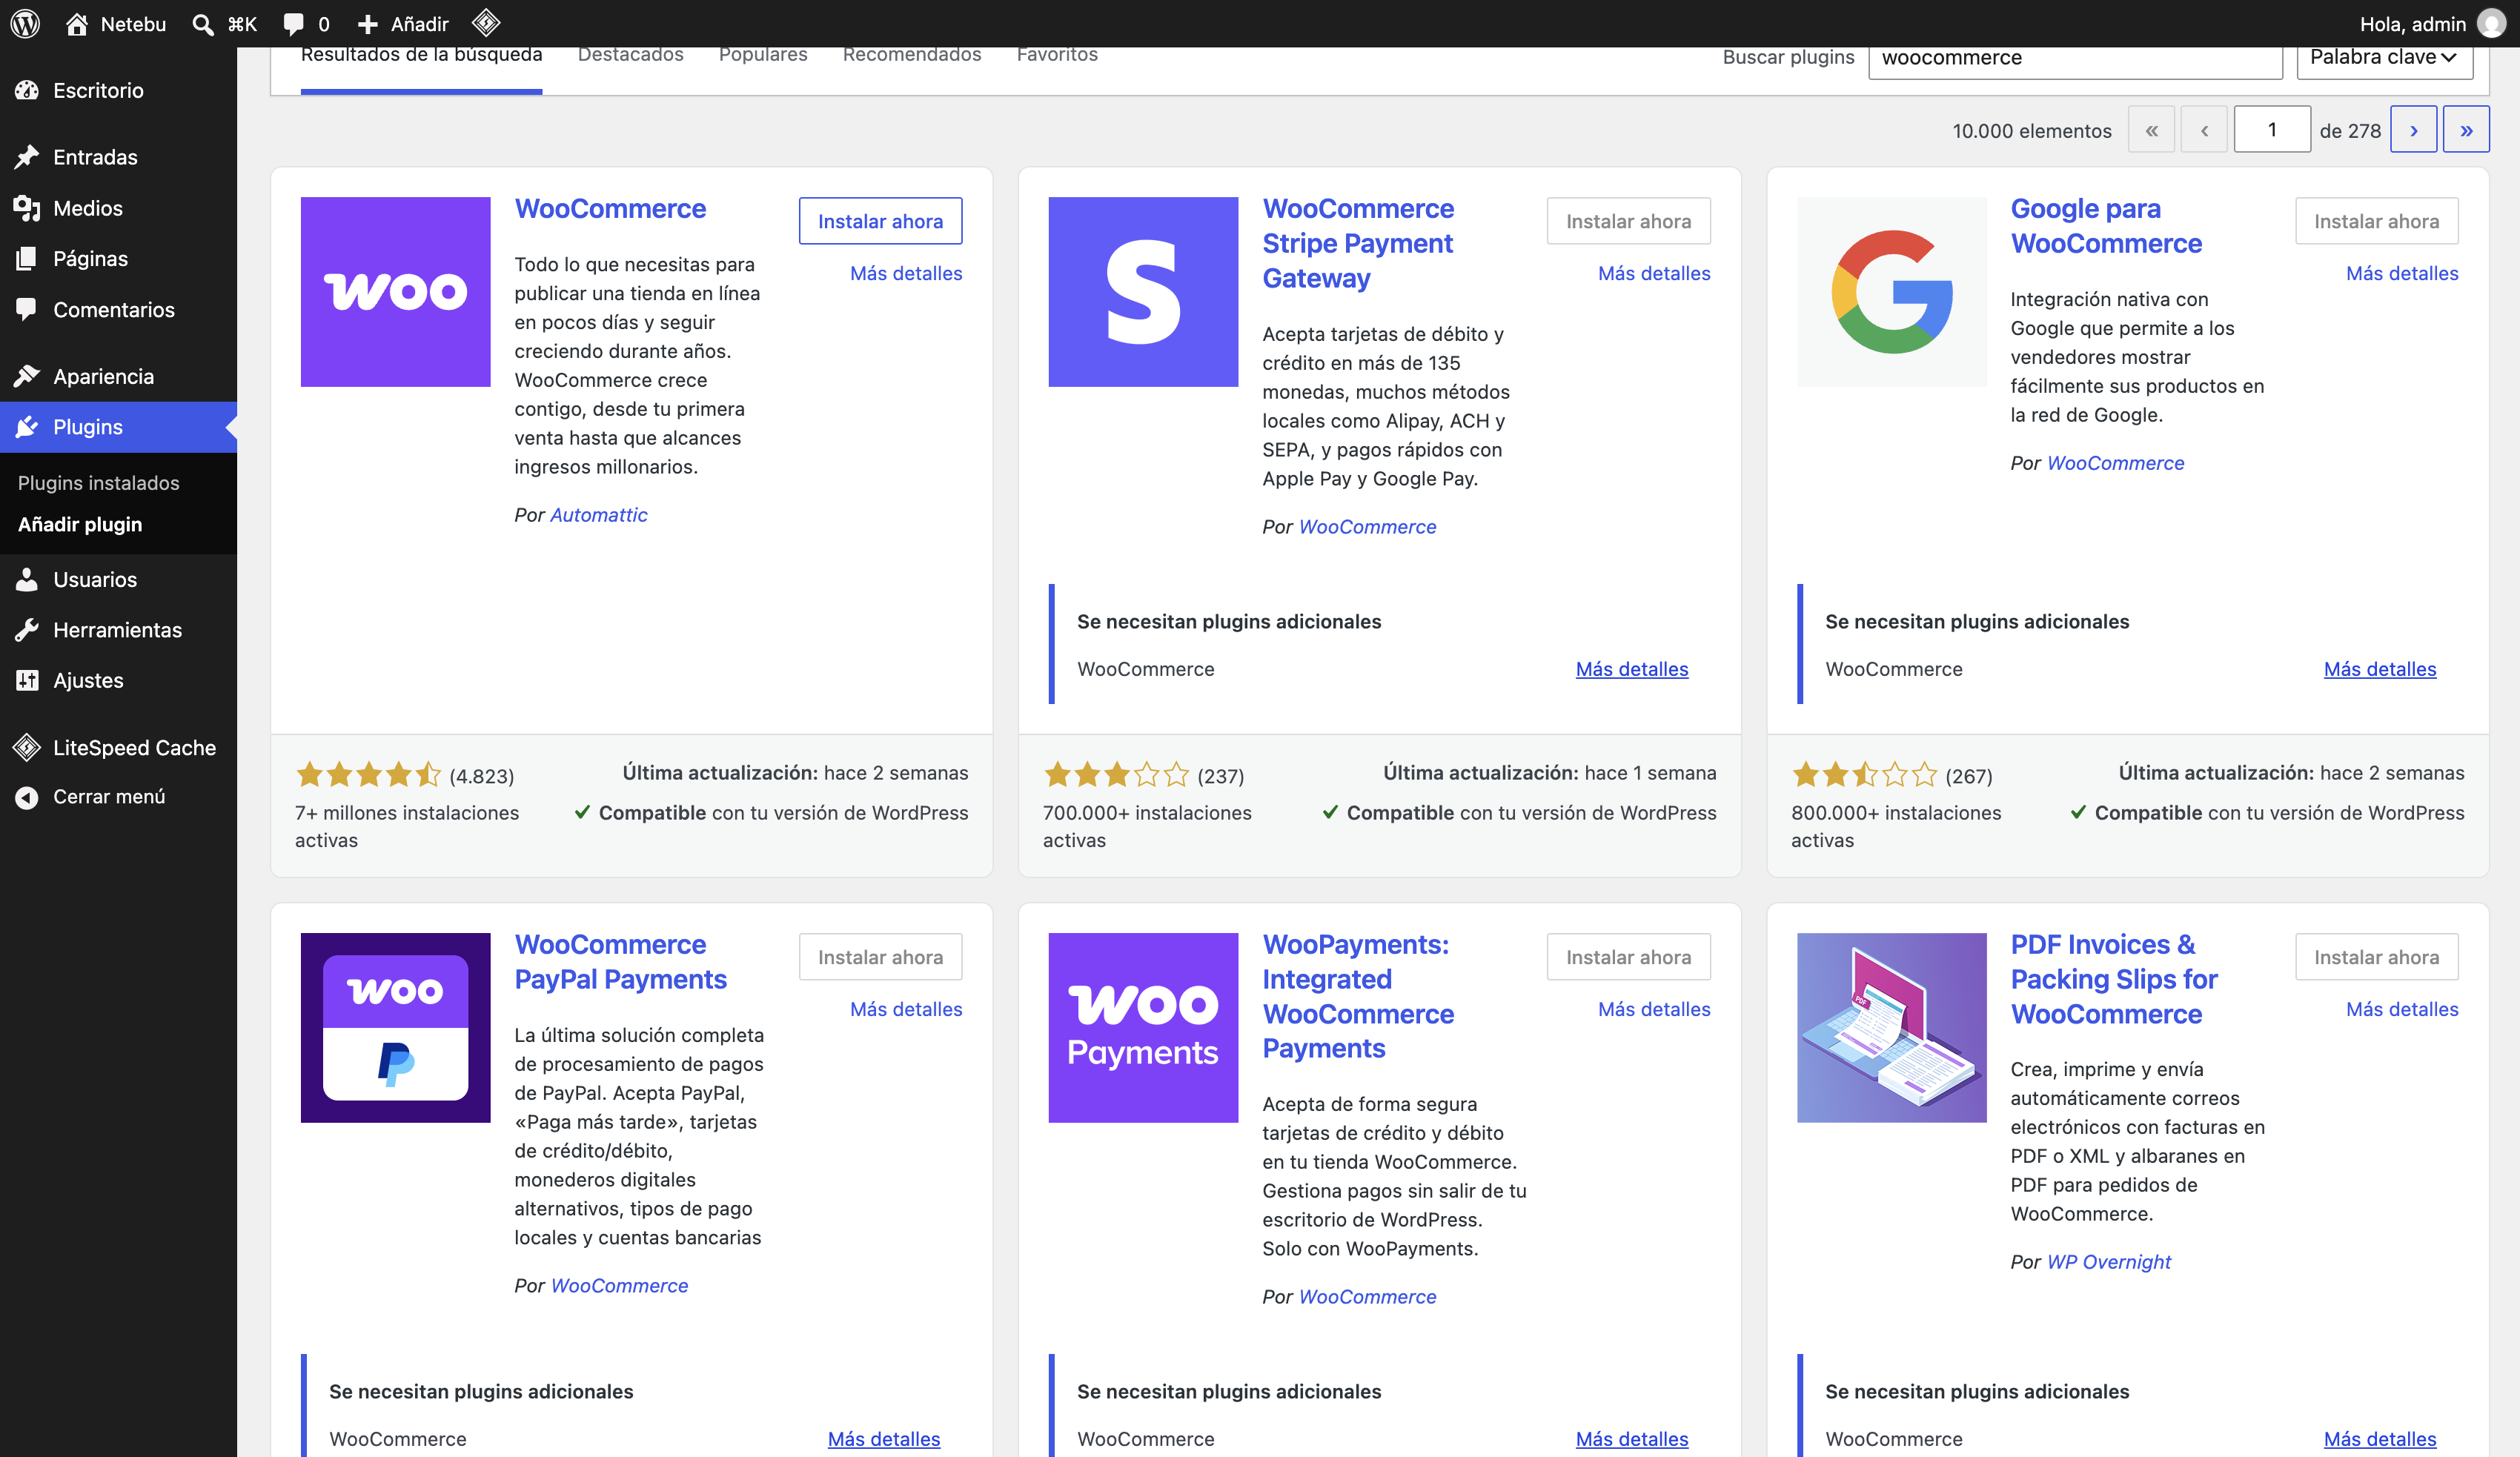Click Instalar ahora for WooPayments
This screenshot has height=1457, width=2520.
(1628, 957)
